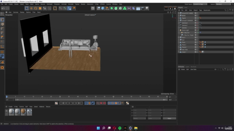
Task: Open V-Ray menu in main menu bar
Action: [x=97, y=4]
